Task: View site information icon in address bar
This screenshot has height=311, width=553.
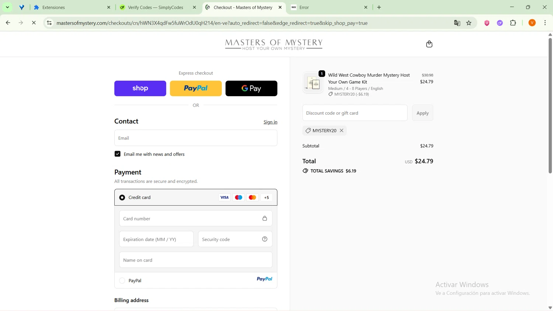Action: pos(49,23)
